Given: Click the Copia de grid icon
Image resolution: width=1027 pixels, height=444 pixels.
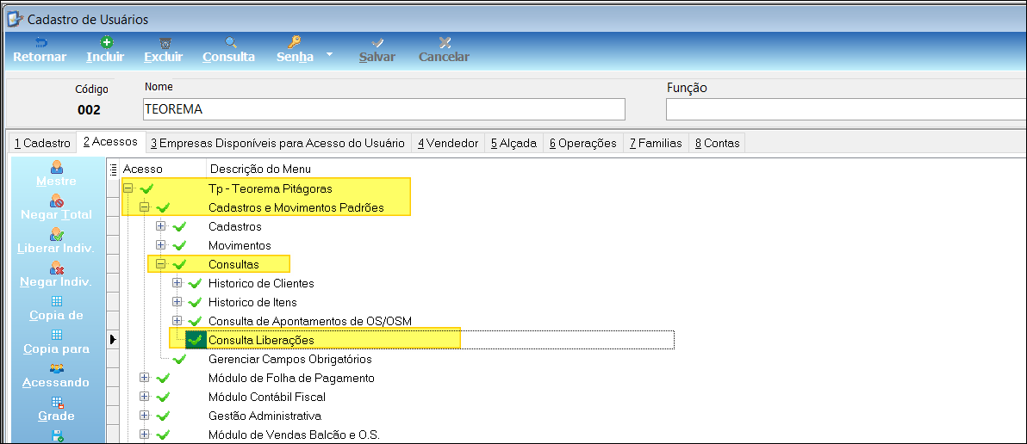Looking at the screenshot, I should point(56,301).
